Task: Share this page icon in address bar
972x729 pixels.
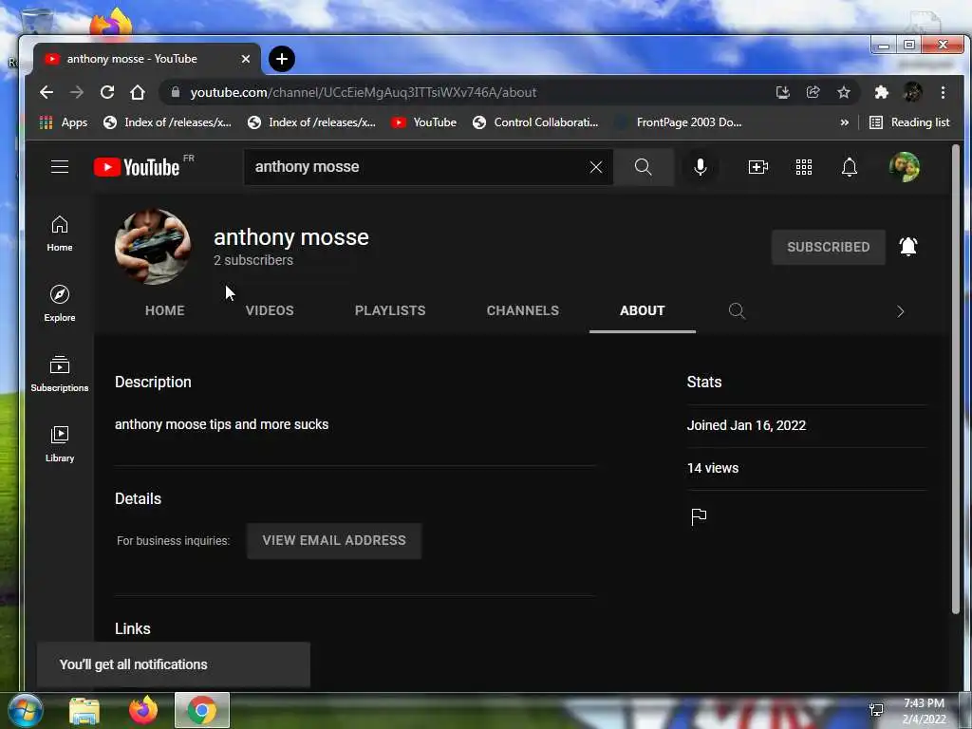Action: point(813,92)
